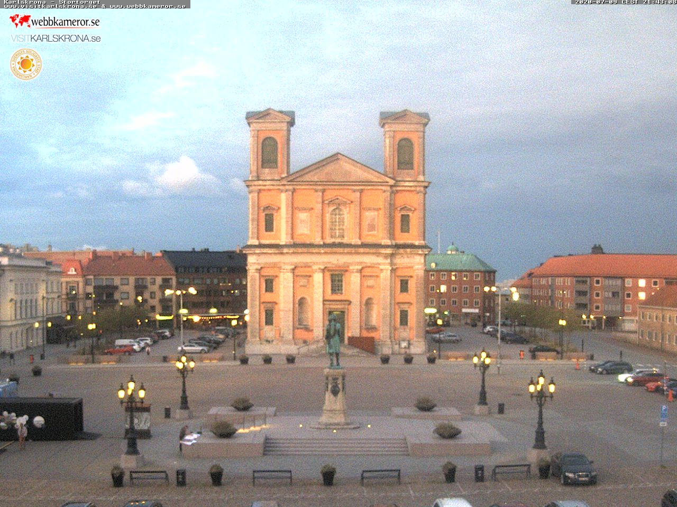The image size is (677, 507).
Task: Click the red world map icon
Action: (x=20, y=21)
